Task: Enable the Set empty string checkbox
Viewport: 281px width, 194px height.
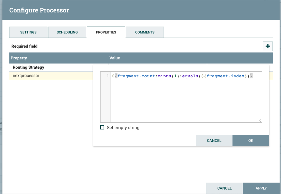Action: pos(102,128)
